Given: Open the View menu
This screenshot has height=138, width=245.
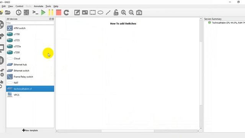Looking at the screenshot, I should (x=10, y=6).
